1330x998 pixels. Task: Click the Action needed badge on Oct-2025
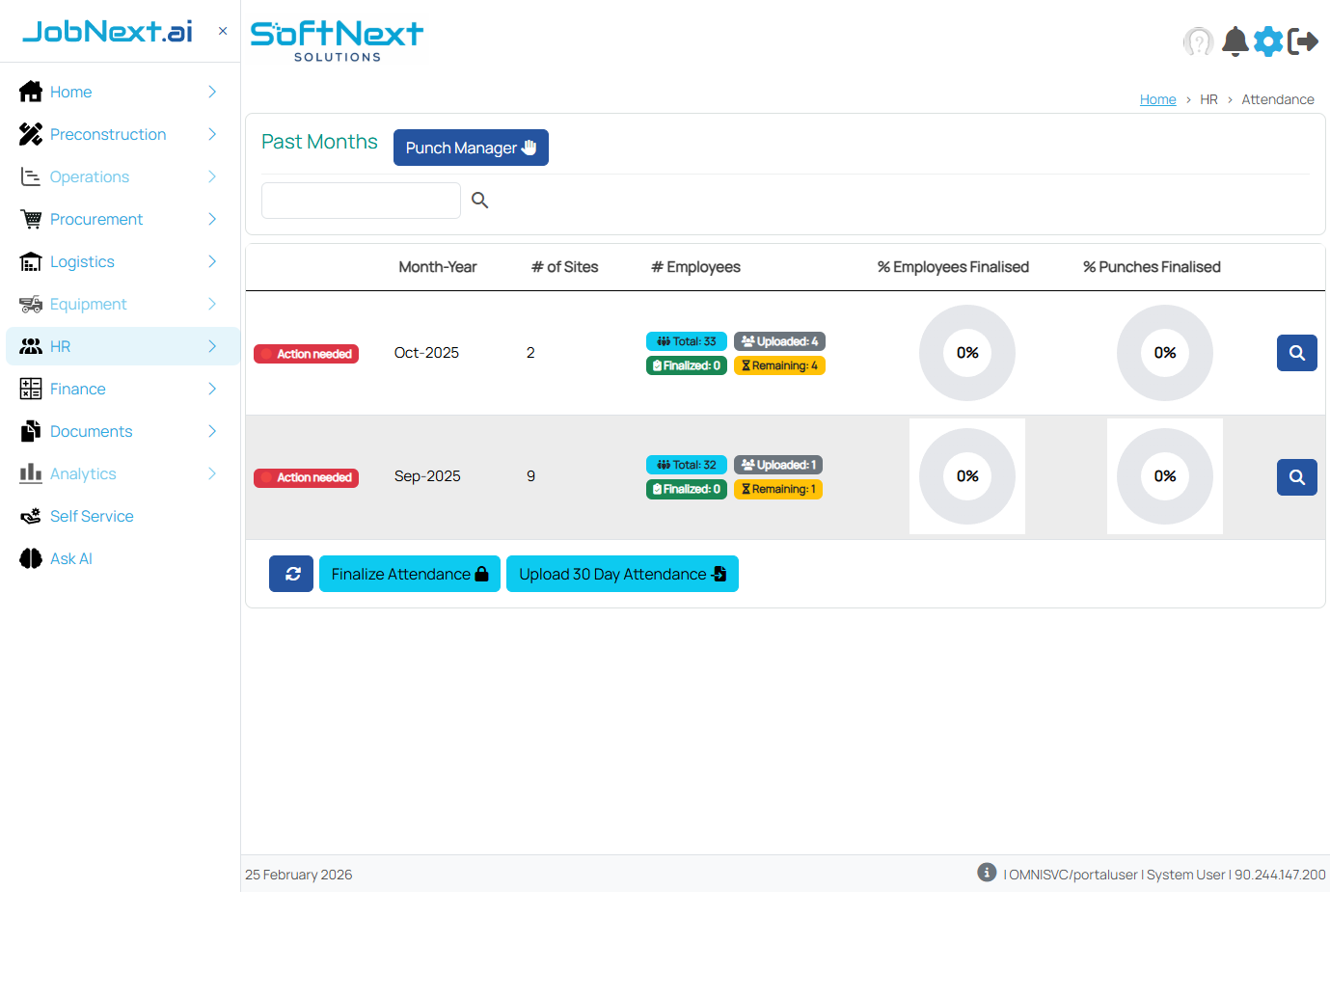click(306, 354)
